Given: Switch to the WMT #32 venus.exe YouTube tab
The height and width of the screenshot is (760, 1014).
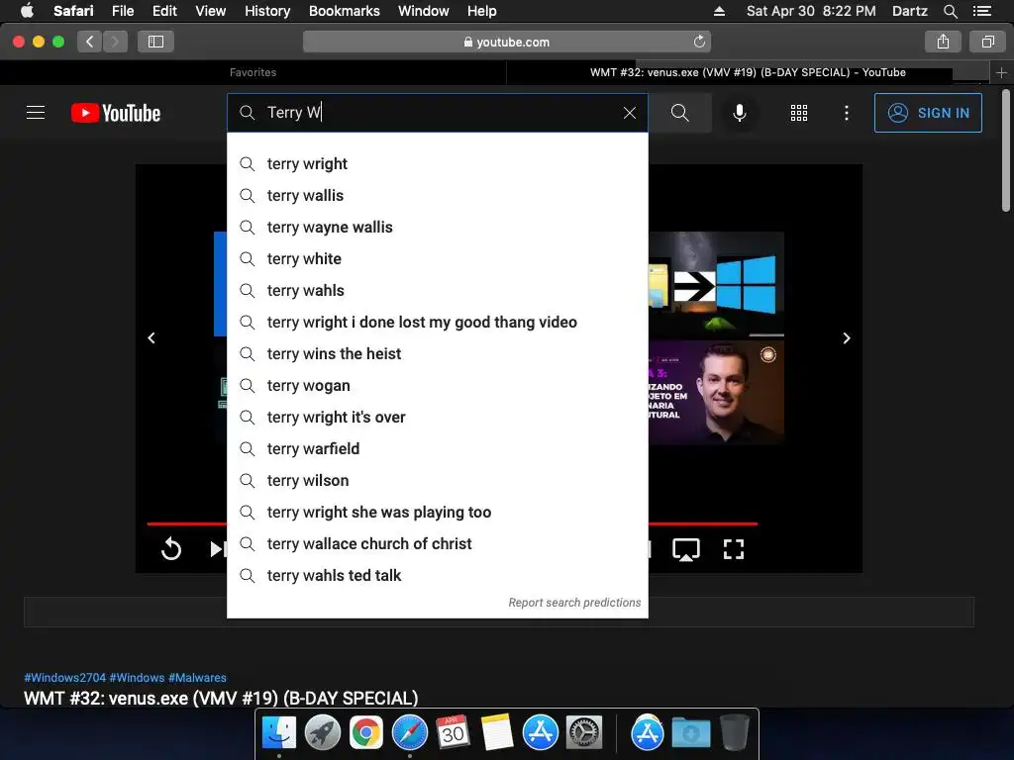Looking at the screenshot, I should click(748, 72).
